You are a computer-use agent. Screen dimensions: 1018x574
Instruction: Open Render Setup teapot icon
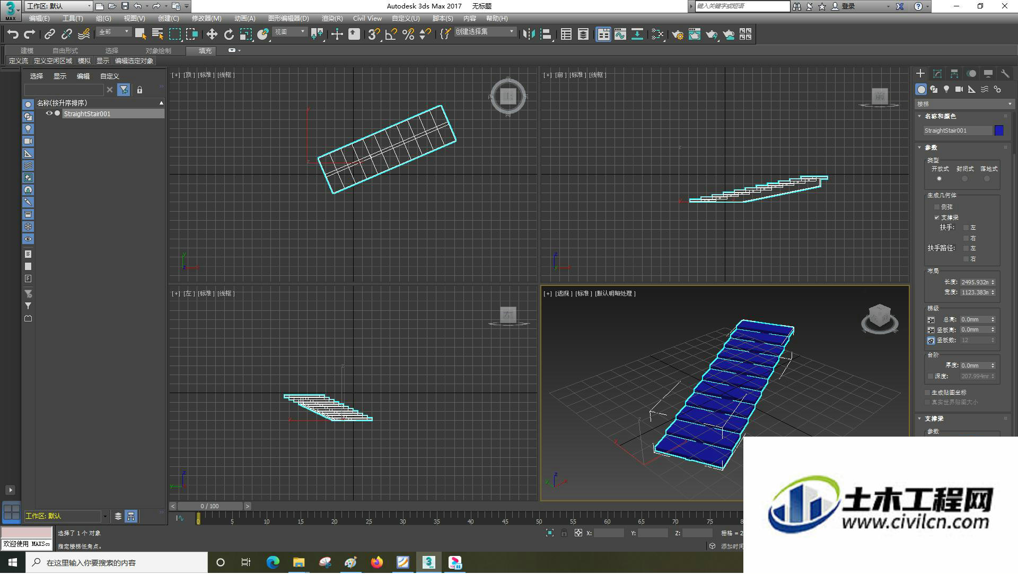tap(677, 34)
